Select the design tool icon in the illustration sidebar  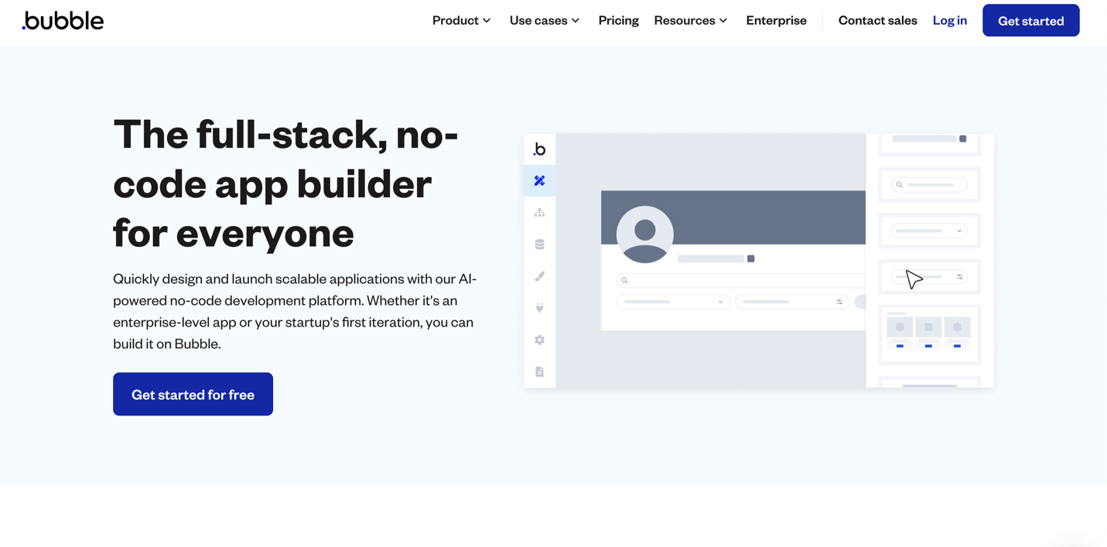point(539,180)
